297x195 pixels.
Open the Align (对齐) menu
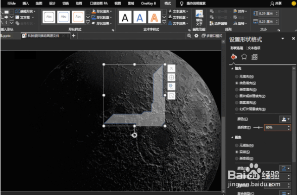point(240,11)
